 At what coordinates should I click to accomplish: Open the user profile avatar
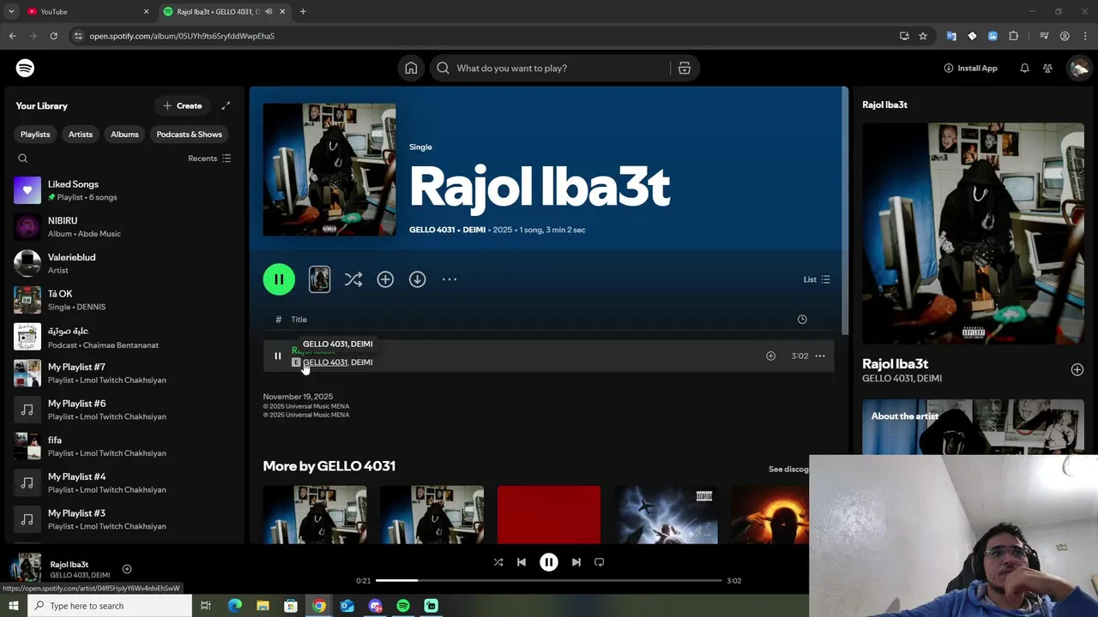pyautogui.click(x=1078, y=68)
